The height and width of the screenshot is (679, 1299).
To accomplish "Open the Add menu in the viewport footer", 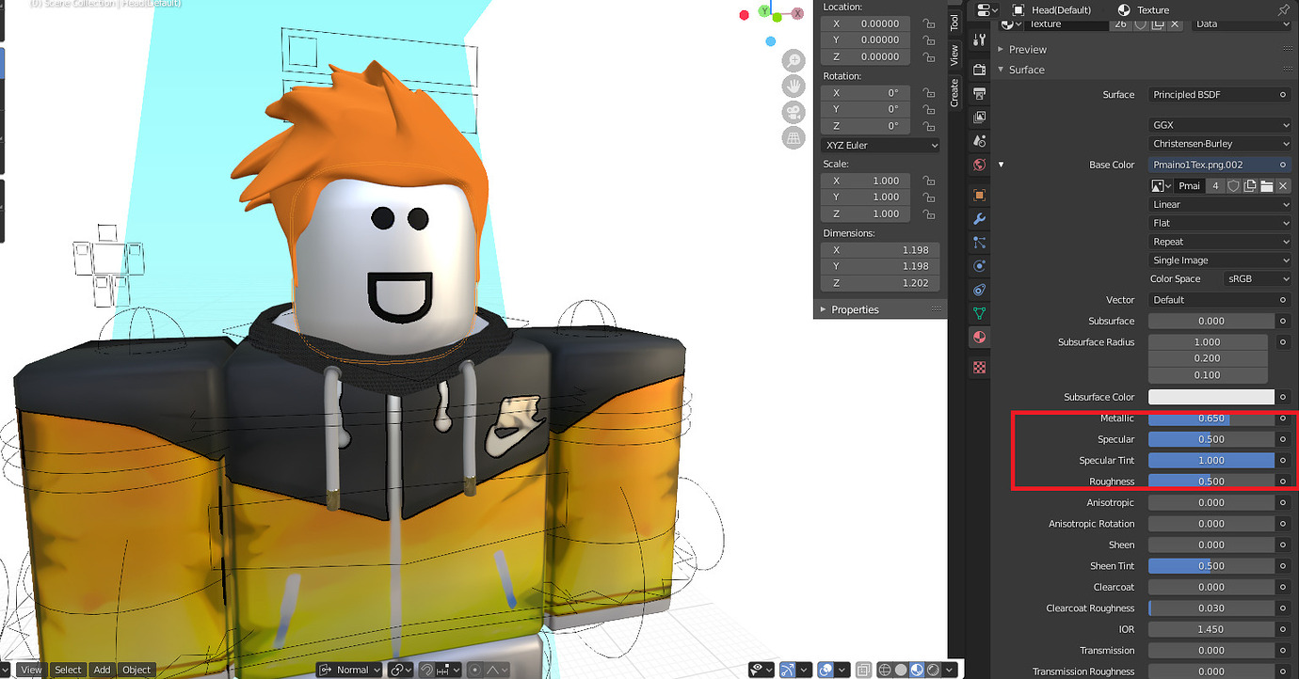I will (x=102, y=669).
